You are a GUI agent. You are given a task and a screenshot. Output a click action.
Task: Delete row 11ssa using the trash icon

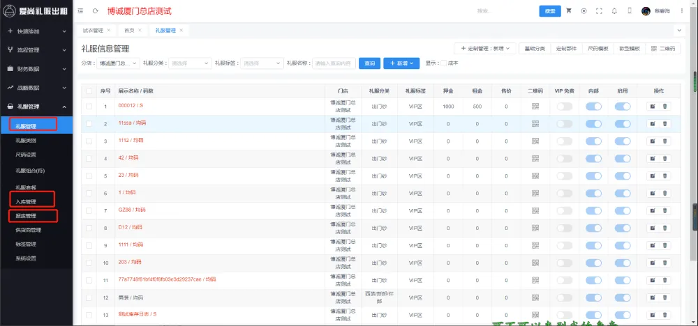pos(664,123)
